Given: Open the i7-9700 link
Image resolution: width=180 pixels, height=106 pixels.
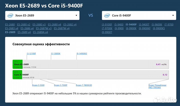Looking at the screenshot, I should click(x=169, y=24).
